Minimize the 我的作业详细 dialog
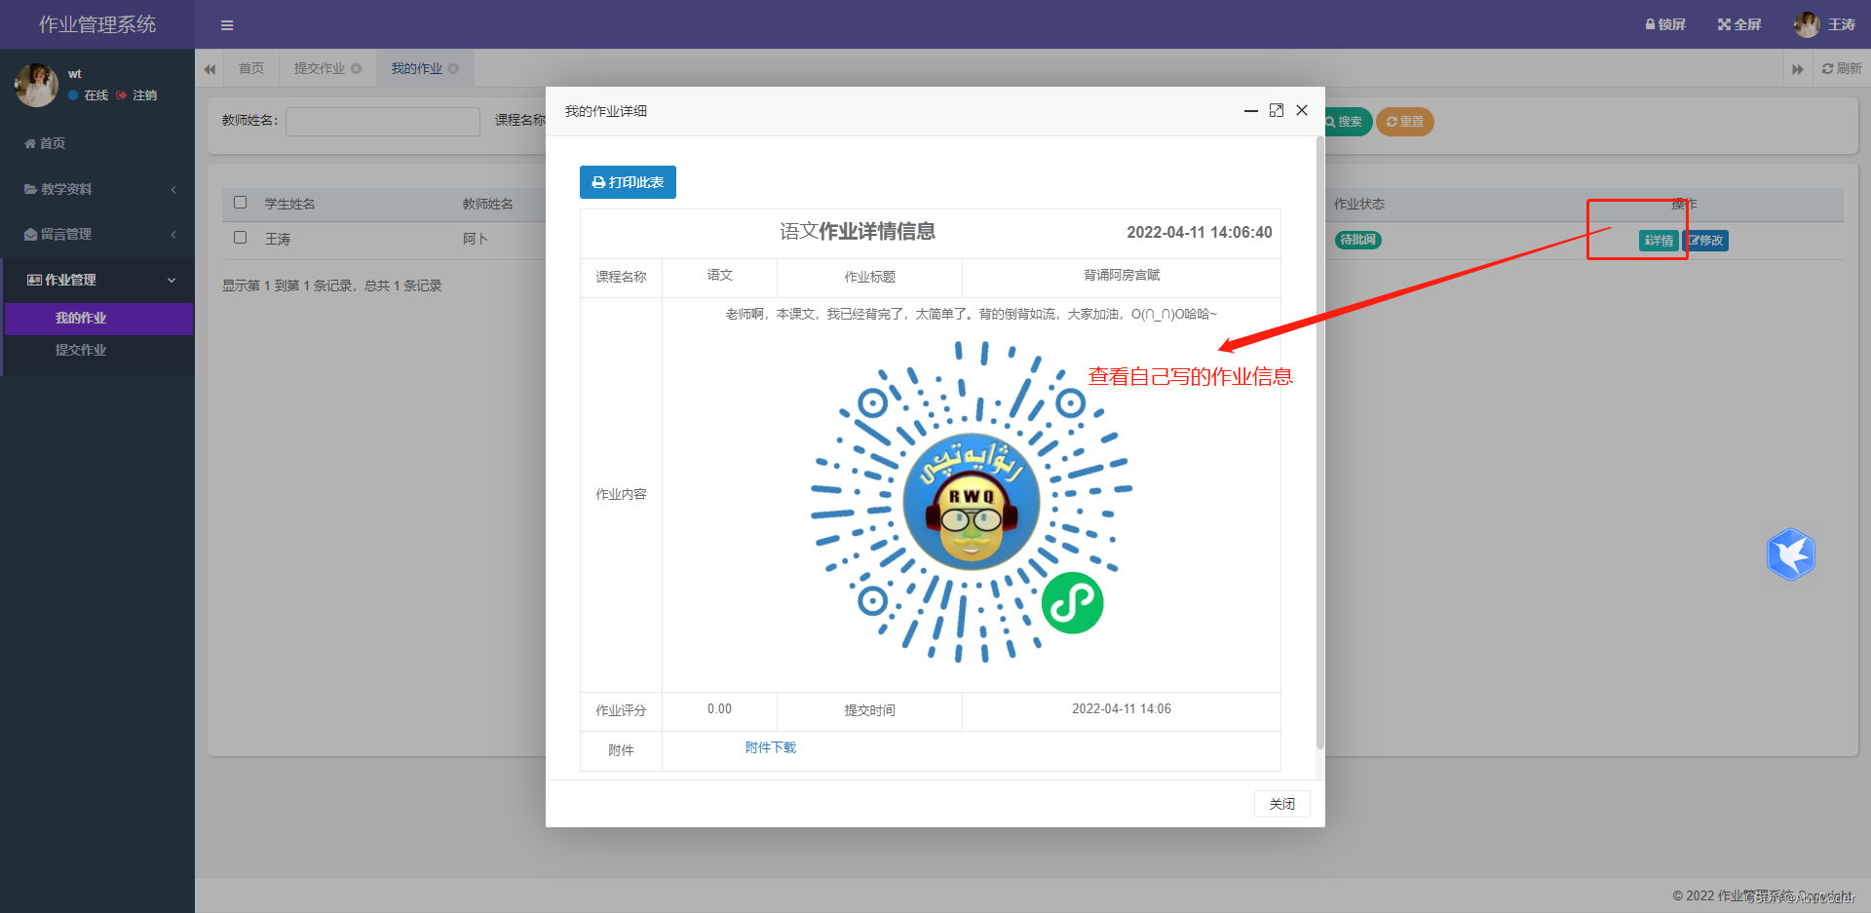Image resolution: width=1871 pixels, height=913 pixels. click(x=1251, y=111)
